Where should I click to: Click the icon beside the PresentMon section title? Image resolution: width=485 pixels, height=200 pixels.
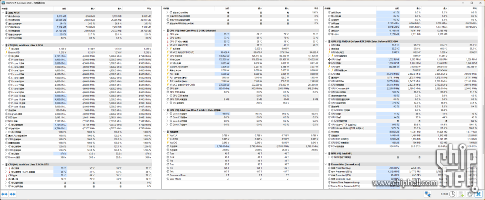pyautogui.click(x=328, y=164)
